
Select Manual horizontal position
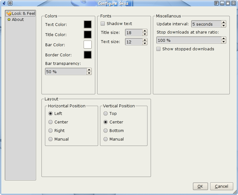click(x=50, y=139)
